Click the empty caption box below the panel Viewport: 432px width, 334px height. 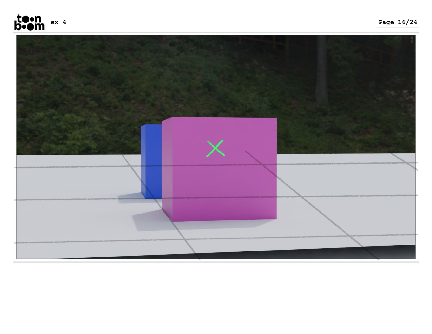point(216,292)
